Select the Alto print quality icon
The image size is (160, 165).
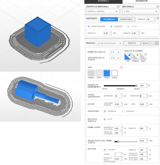[x=127, y=56]
